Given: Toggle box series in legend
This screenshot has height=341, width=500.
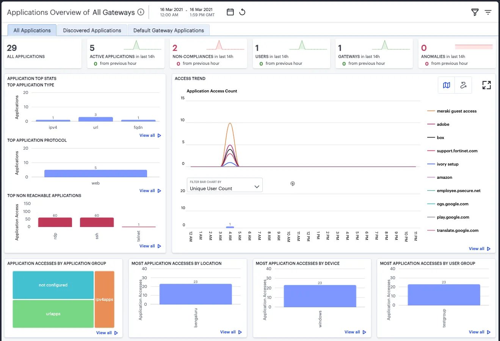Looking at the screenshot, I should [x=436, y=138].
